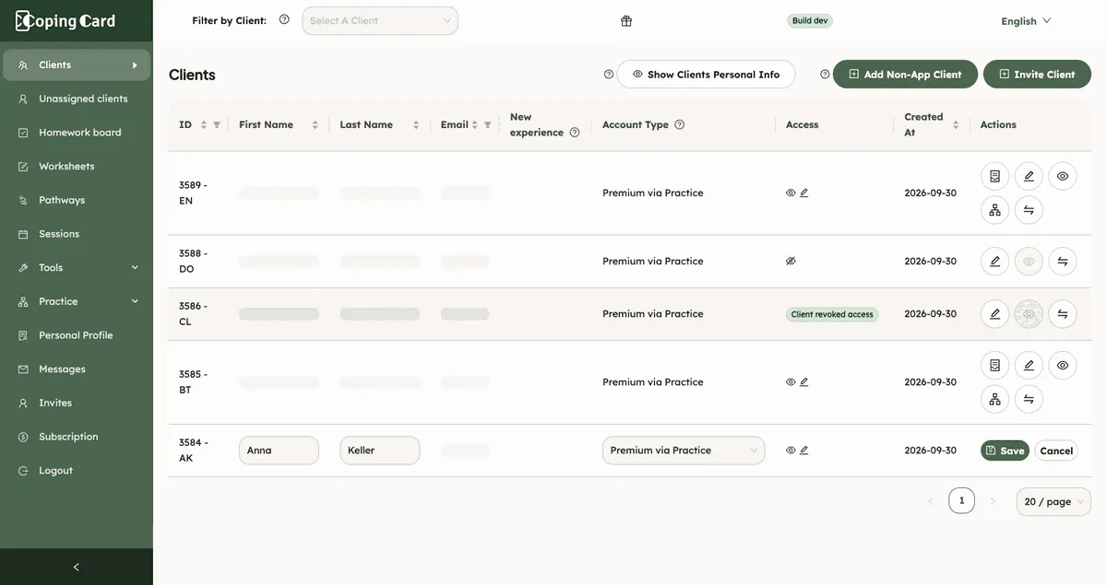1107x585 pixels.
Task: Open the Select A Client dropdown
Action: pos(380,21)
